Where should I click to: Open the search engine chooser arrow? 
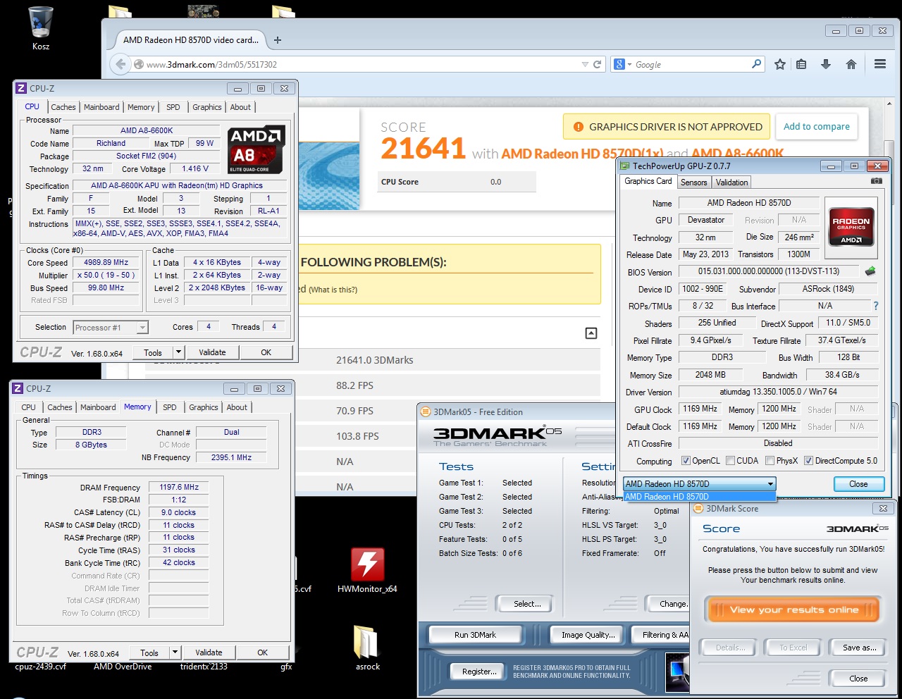tap(629, 64)
